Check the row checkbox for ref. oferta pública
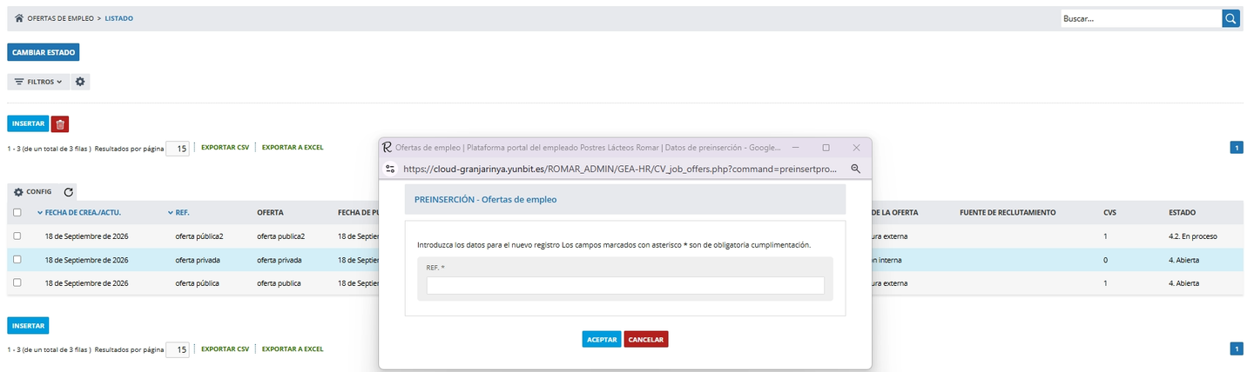 (17, 283)
